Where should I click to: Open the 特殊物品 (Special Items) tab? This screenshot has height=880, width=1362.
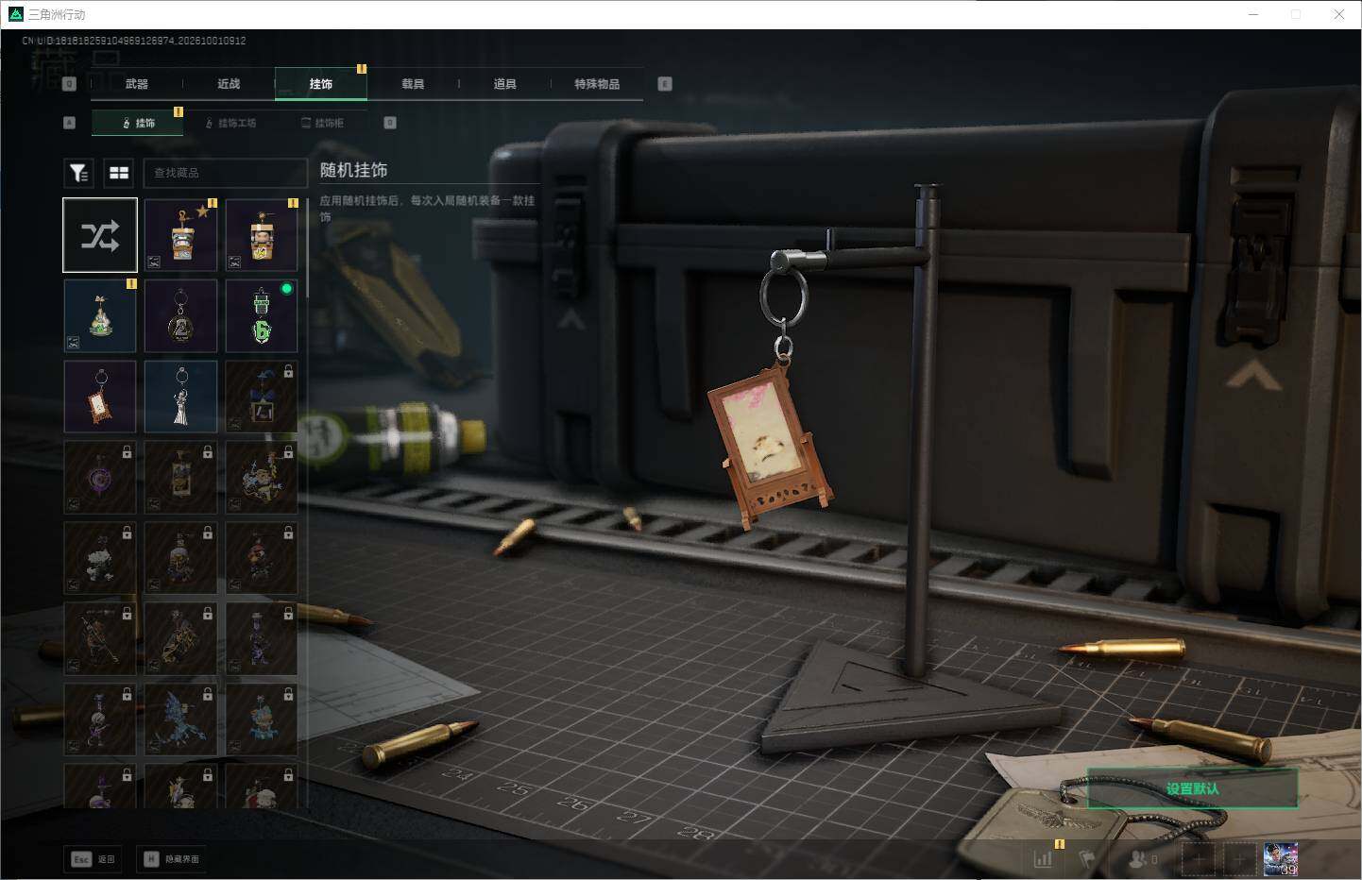point(597,84)
